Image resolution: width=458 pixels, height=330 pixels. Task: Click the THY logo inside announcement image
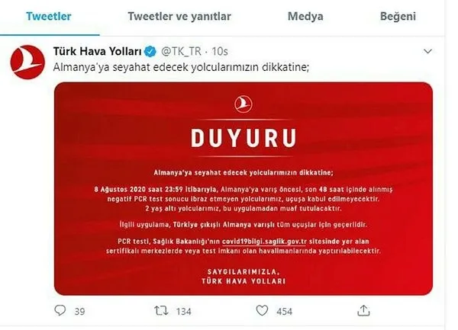tap(243, 104)
